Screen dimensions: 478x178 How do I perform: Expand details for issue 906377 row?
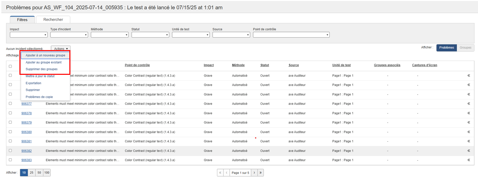(469, 104)
